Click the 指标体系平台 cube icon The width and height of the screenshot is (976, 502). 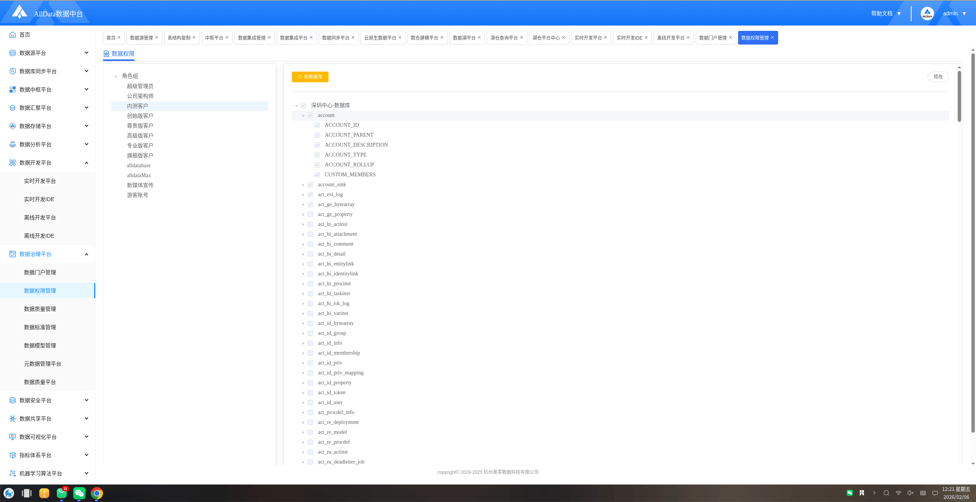[13, 455]
